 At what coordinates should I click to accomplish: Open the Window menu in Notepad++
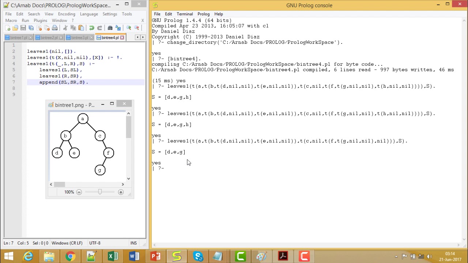59,20
